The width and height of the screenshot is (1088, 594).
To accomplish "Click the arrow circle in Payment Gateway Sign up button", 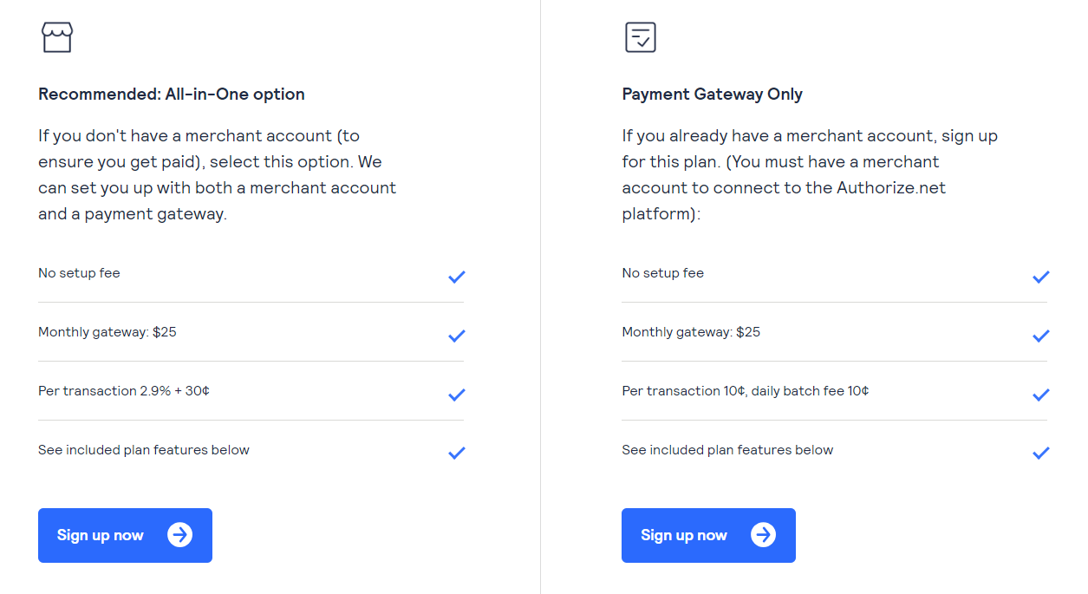I will pos(764,535).
